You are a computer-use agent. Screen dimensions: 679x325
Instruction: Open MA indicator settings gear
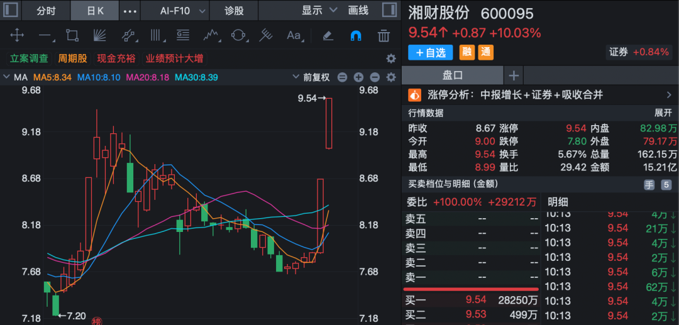tap(391, 77)
